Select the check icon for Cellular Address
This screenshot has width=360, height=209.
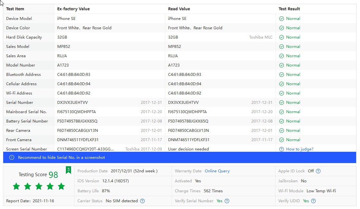282,84
